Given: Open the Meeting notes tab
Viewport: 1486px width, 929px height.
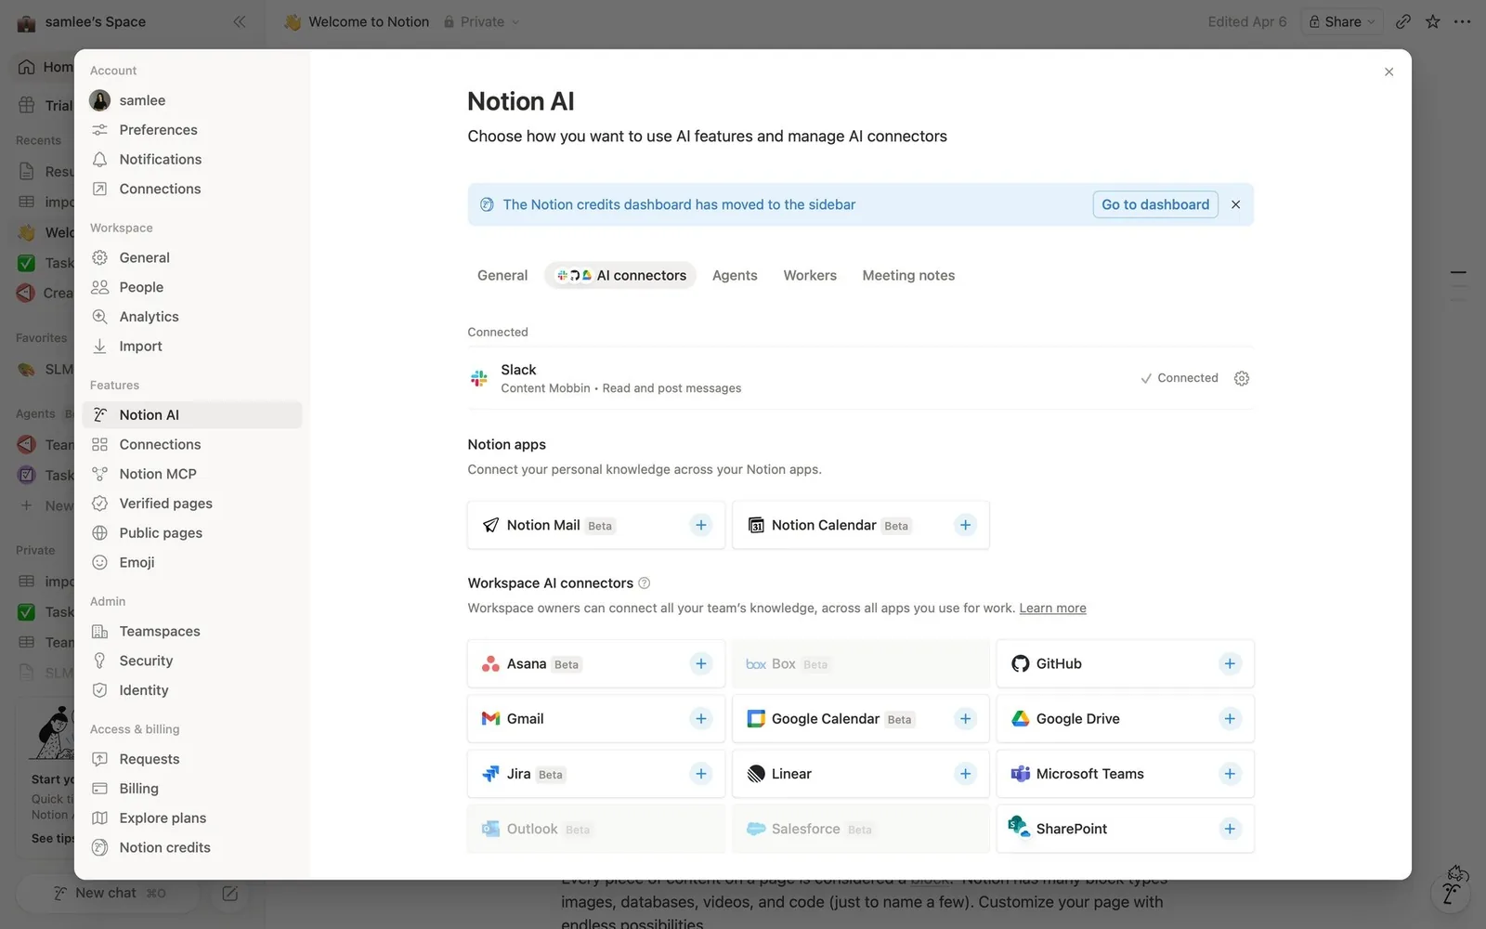Looking at the screenshot, I should [908, 275].
